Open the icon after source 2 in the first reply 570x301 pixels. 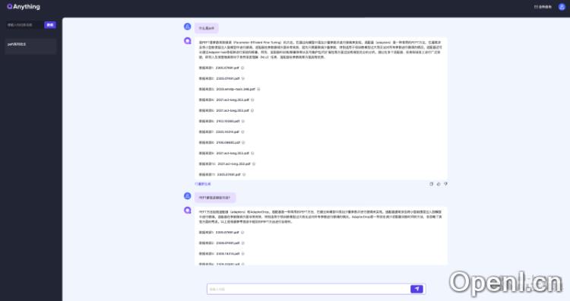pyautogui.click(x=243, y=78)
